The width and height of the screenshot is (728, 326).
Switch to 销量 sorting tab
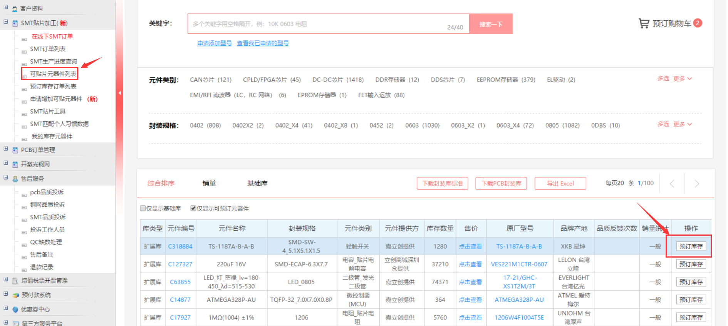click(x=209, y=183)
